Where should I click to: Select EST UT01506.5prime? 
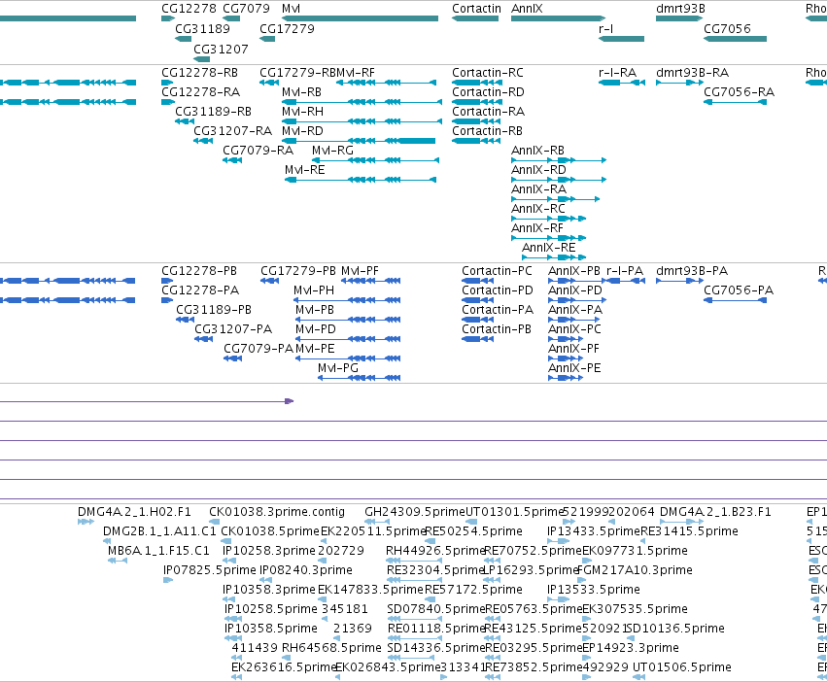click(x=638, y=677)
